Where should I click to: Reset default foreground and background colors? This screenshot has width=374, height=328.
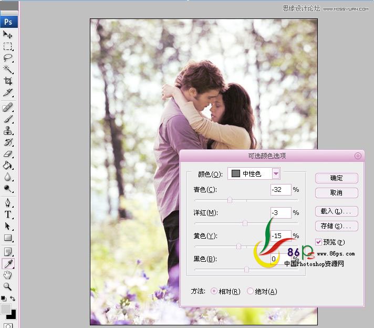click(x=4, y=299)
